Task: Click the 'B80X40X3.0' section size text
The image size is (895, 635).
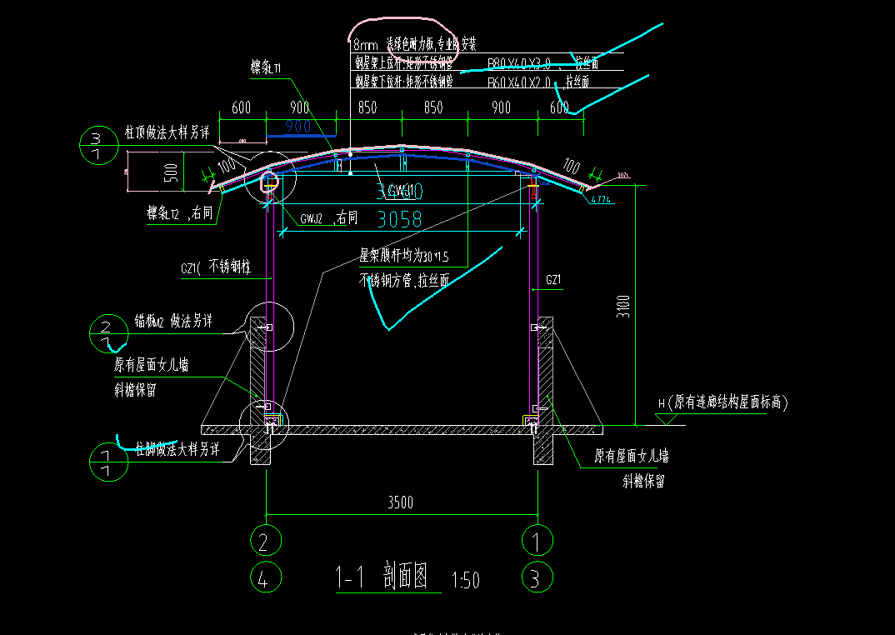Action: click(x=519, y=63)
